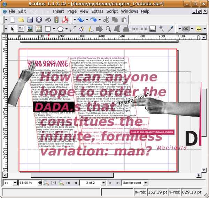Redo the action with right blue arrow
The image size is (209, 198).
(94, 20)
